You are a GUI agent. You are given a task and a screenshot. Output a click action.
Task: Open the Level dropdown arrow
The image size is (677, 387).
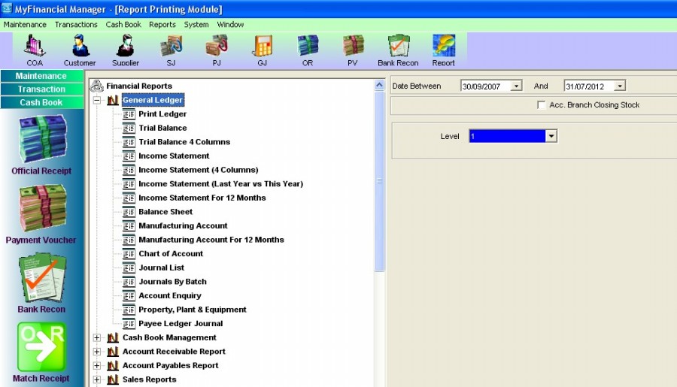click(x=551, y=136)
